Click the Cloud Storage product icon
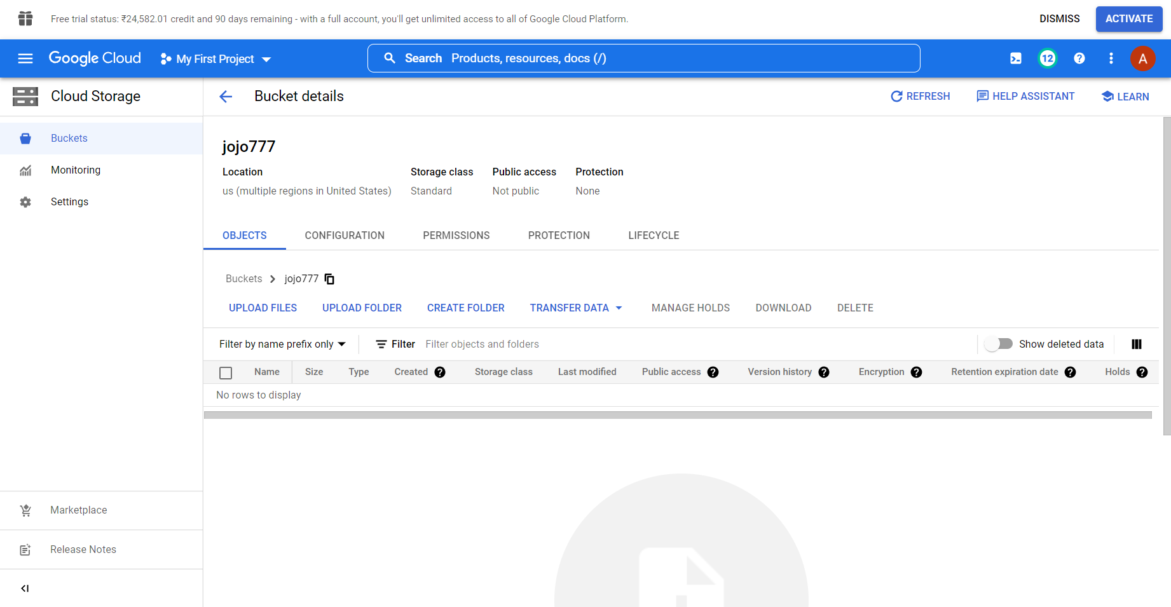 25,97
